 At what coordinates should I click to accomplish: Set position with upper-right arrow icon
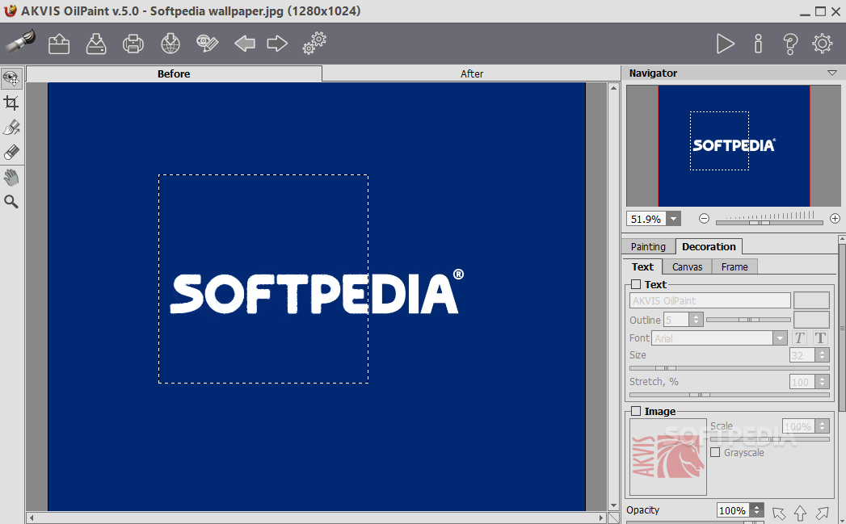(x=822, y=513)
